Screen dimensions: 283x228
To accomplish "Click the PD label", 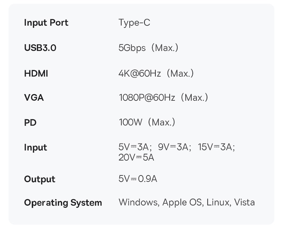I will pos(30,123).
